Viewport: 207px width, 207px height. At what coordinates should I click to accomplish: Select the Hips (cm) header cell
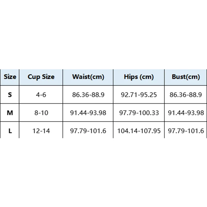[139, 77]
